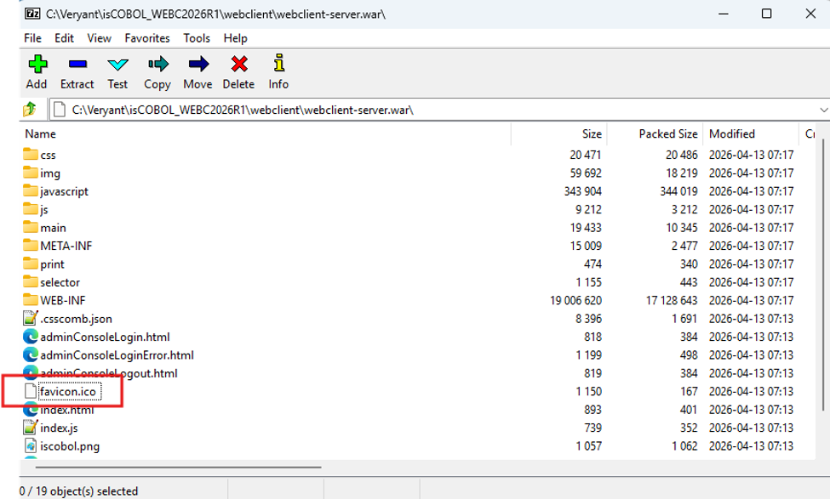Click the Extract toolbar icon
The width and height of the screenshot is (830, 499).
pos(77,64)
